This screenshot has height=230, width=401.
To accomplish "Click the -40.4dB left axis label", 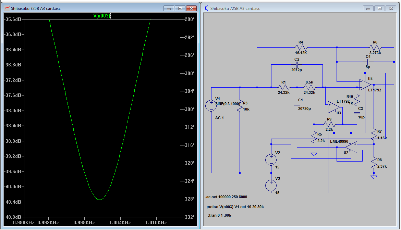I will 13,202.
